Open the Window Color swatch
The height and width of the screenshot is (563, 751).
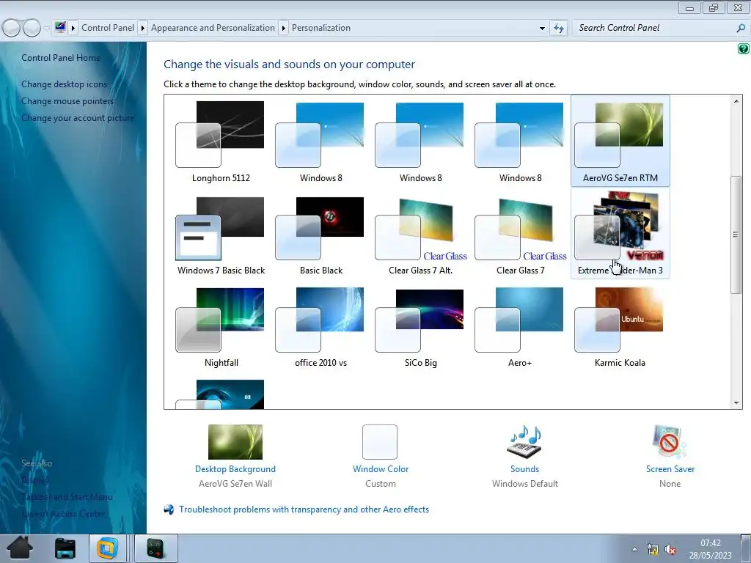coord(380,442)
